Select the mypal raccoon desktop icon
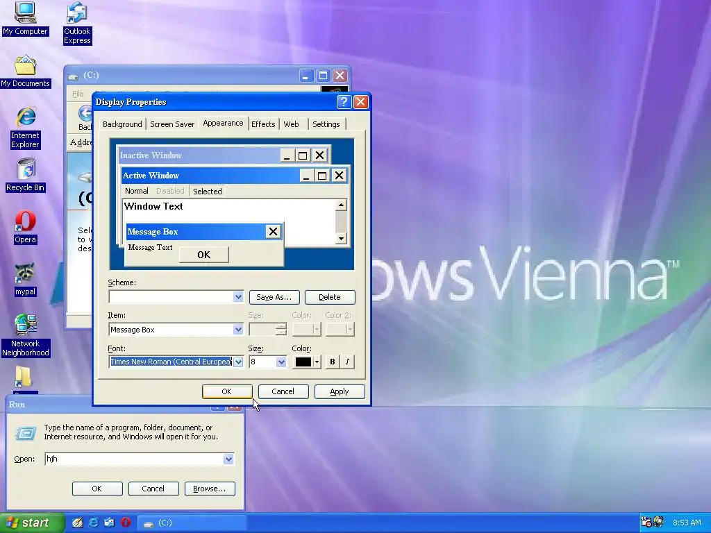The image size is (711, 533). (x=26, y=280)
